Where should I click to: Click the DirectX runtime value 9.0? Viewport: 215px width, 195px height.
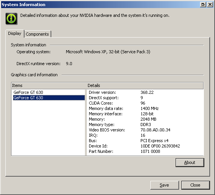tap(69, 64)
